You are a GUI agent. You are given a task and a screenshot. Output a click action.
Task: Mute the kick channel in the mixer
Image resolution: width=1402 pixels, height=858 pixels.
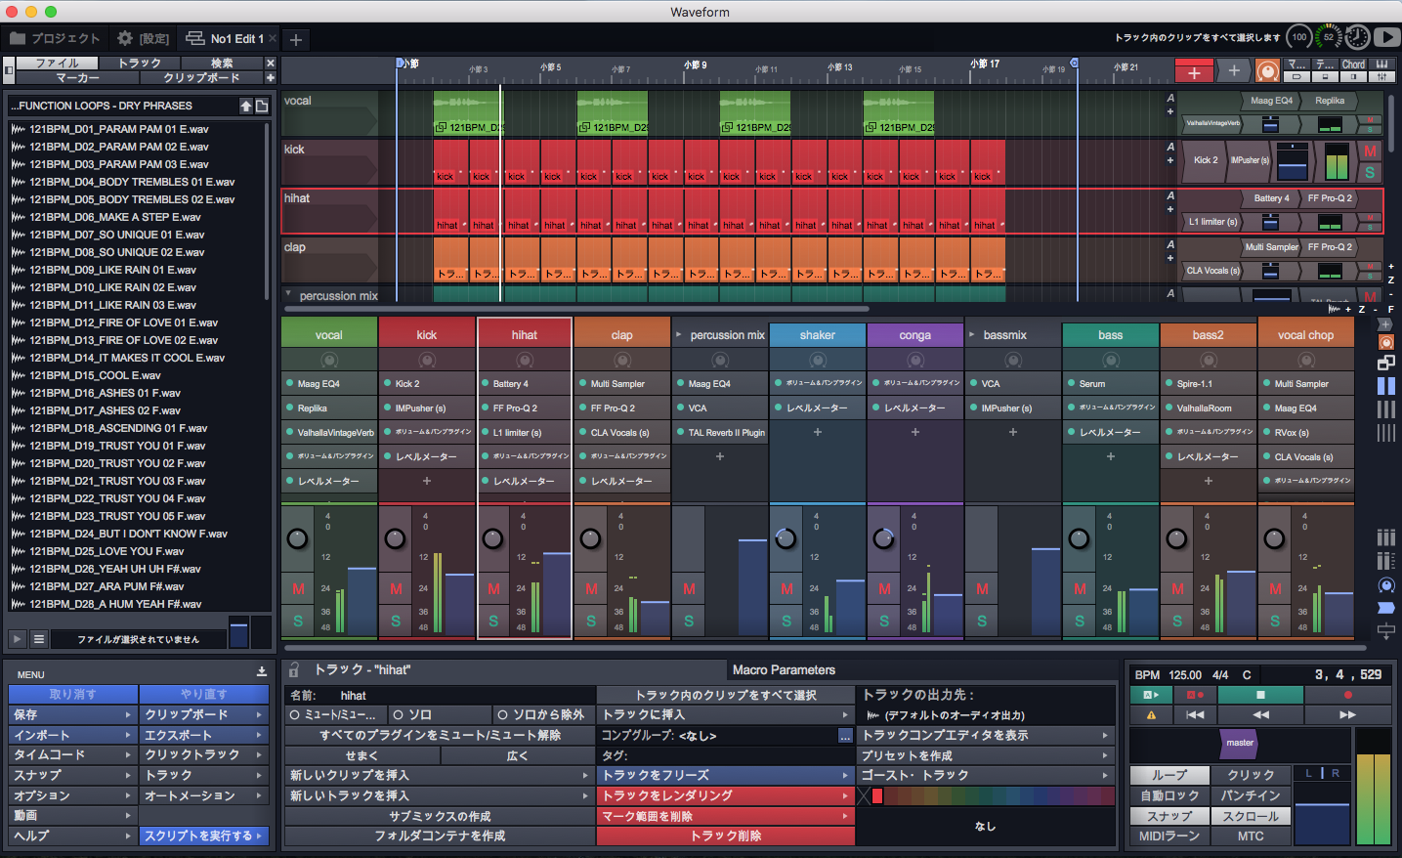click(x=396, y=588)
